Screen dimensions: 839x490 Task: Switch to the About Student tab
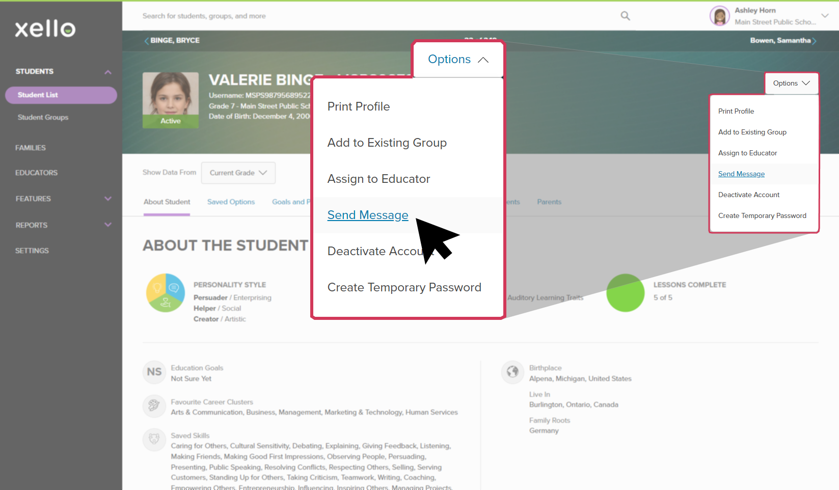coord(167,202)
